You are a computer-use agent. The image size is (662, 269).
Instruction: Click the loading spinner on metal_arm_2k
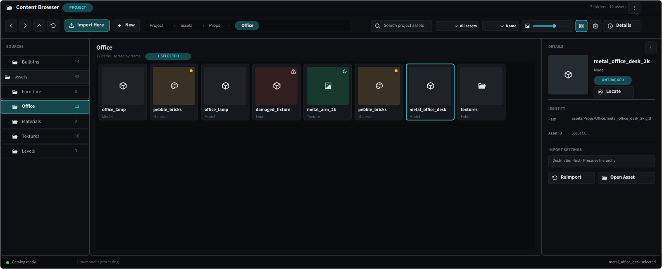click(345, 71)
